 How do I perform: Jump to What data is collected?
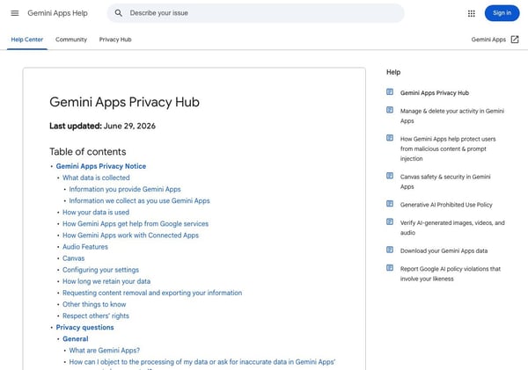[x=96, y=178]
